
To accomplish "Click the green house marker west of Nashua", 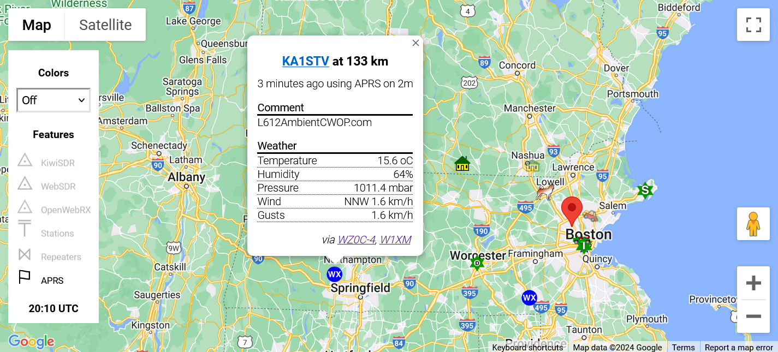I will (x=462, y=163).
